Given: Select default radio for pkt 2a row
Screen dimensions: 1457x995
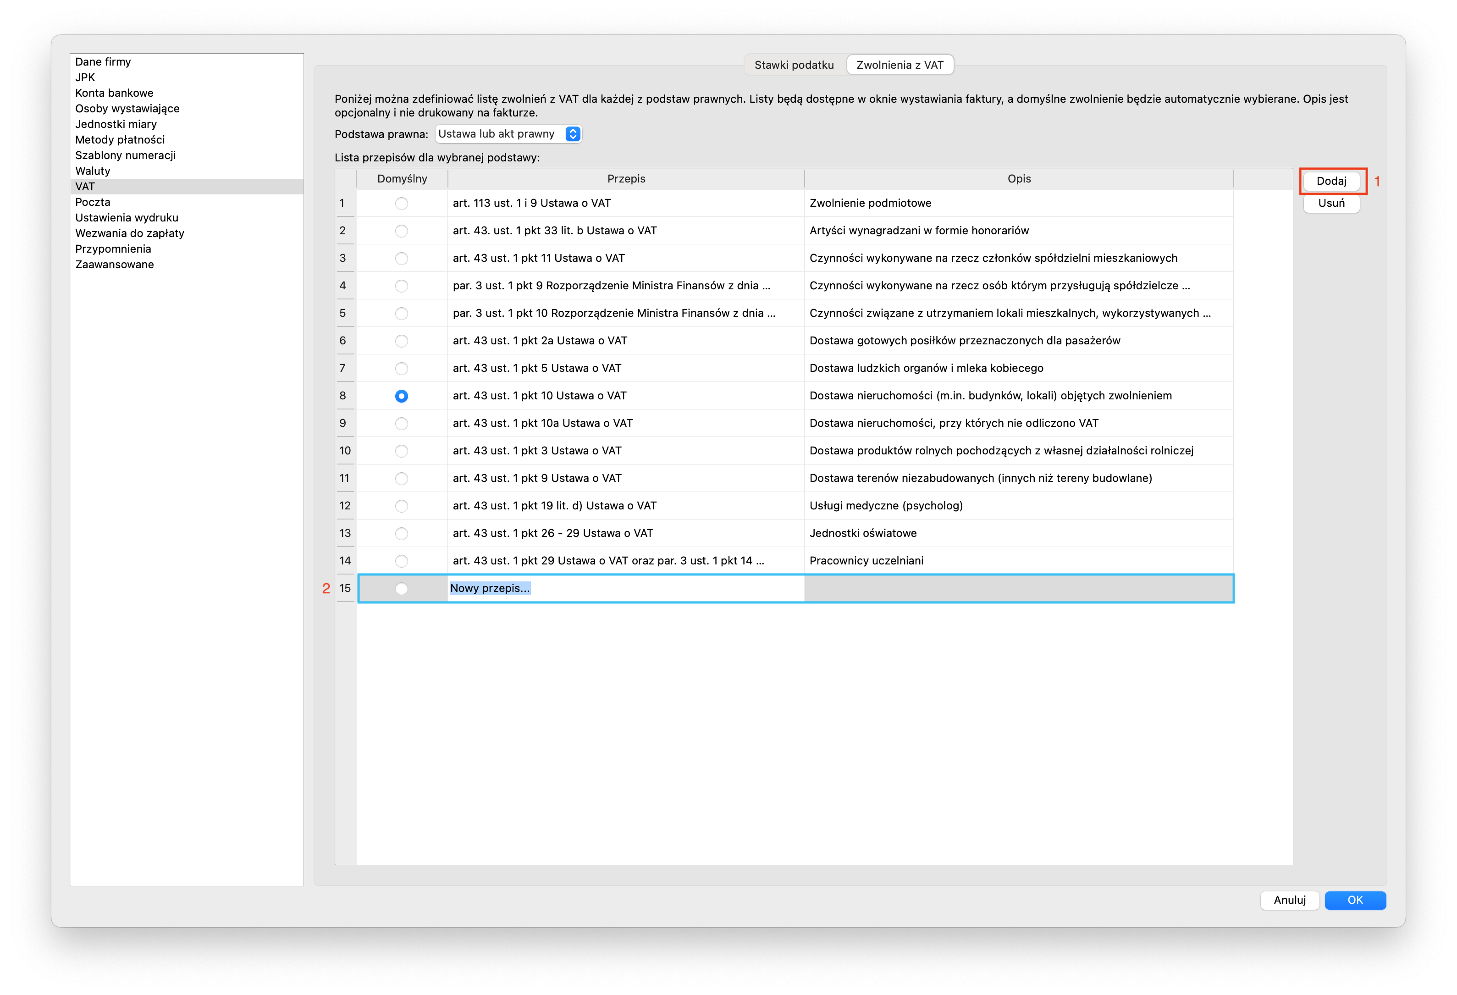Looking at the screenshot, I should coord(401,341).
